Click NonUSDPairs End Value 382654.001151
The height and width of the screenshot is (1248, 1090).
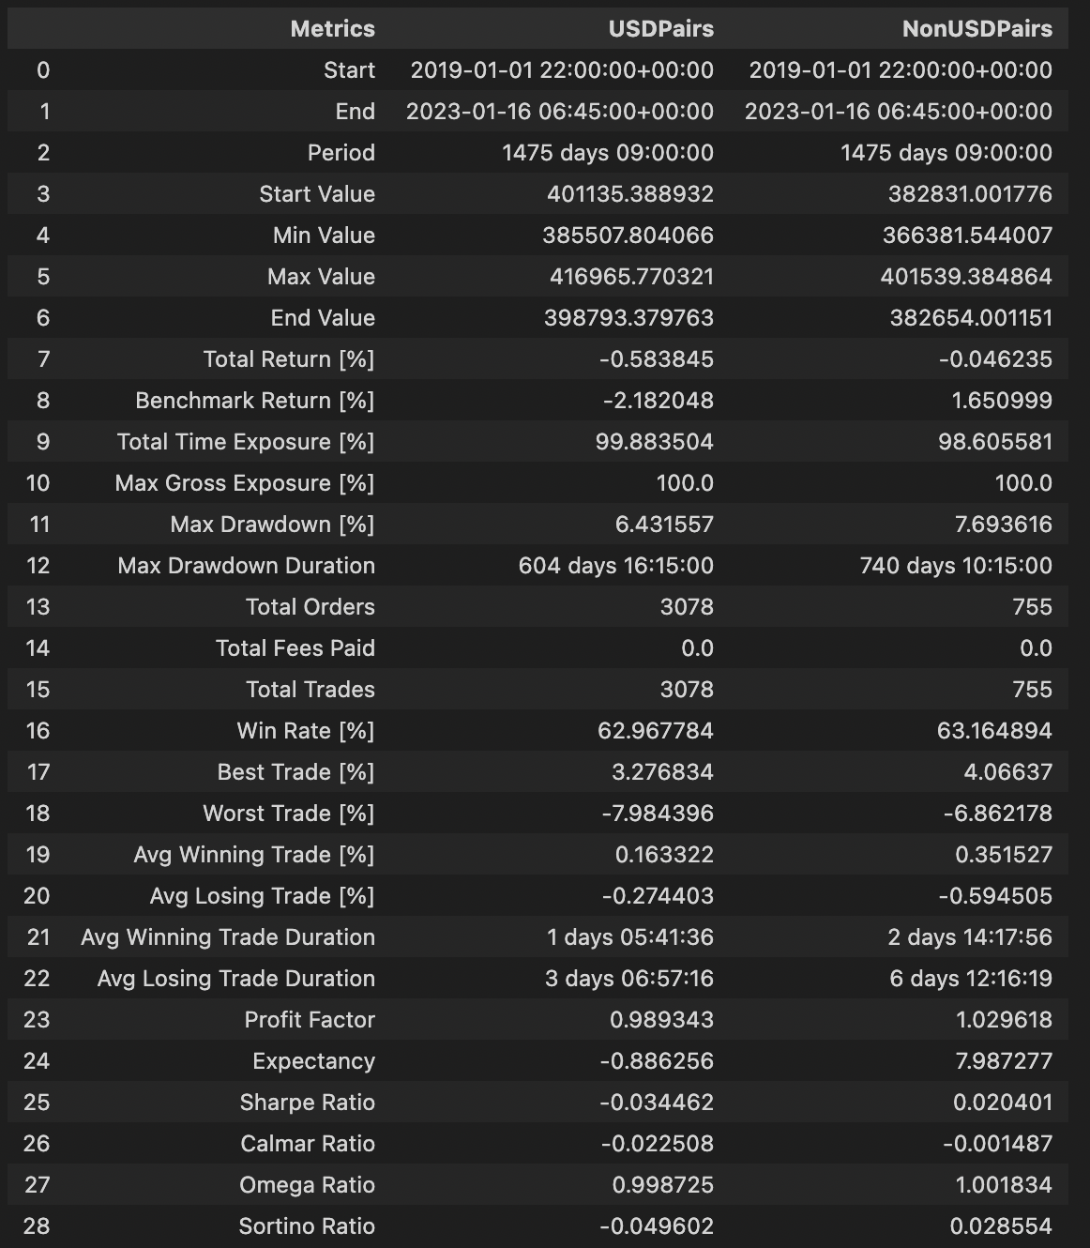tap(971, 318)
